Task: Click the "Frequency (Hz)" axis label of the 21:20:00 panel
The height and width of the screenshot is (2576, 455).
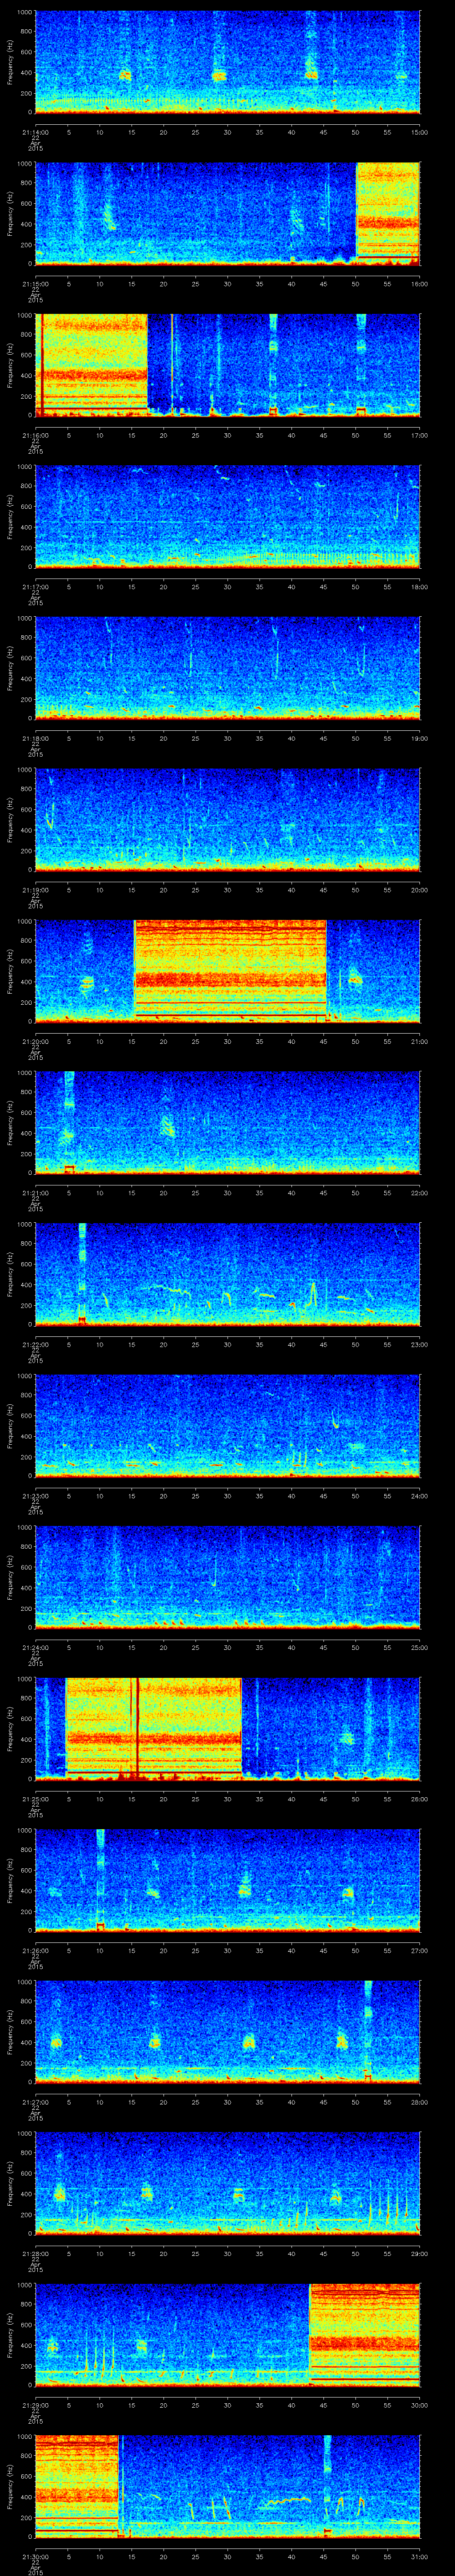Action: [10, 971]
